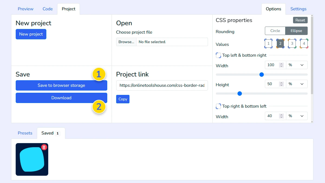
Task: Select corner value 1 icon
Action: (268, 43)
